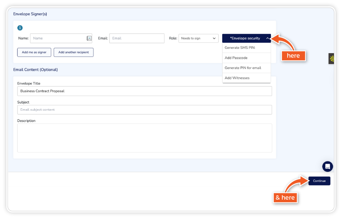The image size is (342, 219).
Task: Open the chat support widget
Action: pyautogui.click(x=327, y=167)
